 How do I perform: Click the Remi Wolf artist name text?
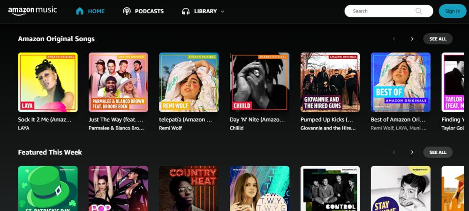171,128
